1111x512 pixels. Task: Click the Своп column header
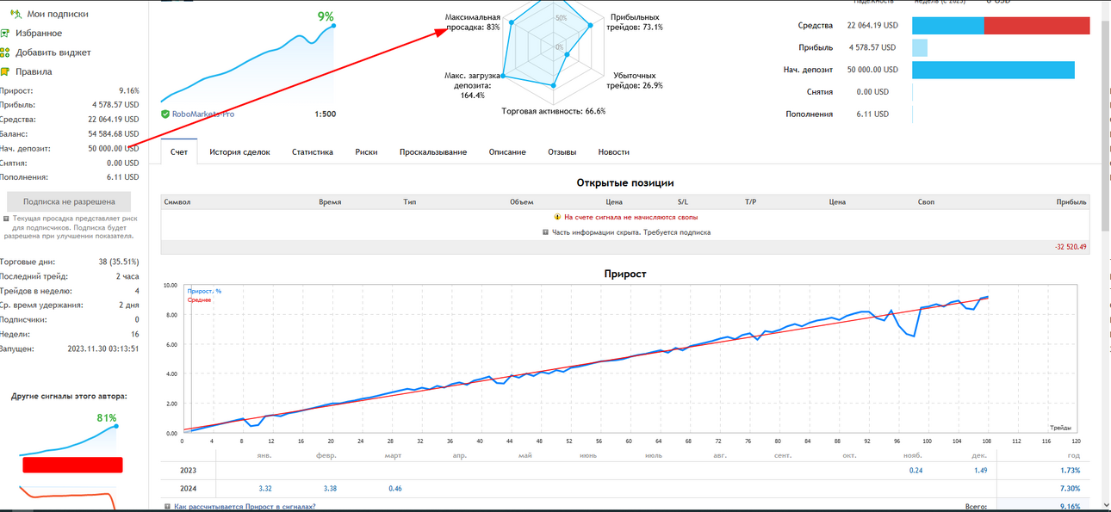pyautogui.click(x=926, y=202)
